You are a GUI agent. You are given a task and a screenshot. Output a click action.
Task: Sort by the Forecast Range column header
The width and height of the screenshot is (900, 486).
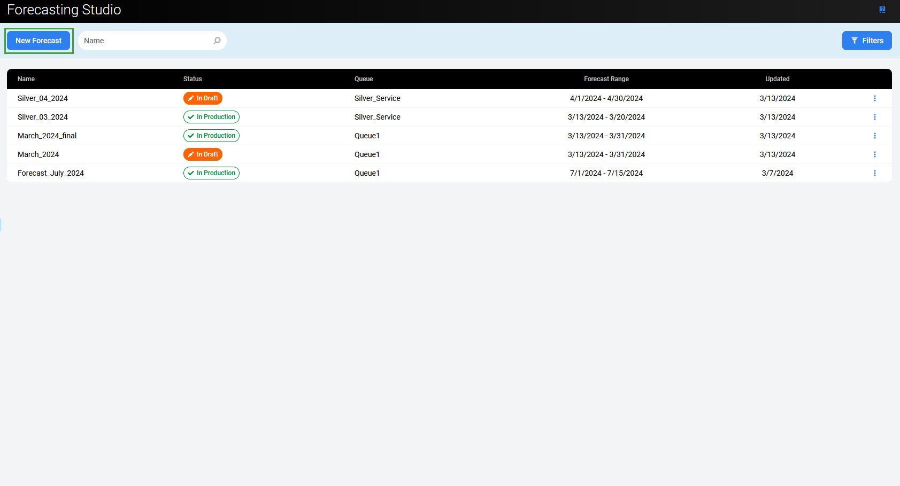pyautogui.click(x=606, y=79)
